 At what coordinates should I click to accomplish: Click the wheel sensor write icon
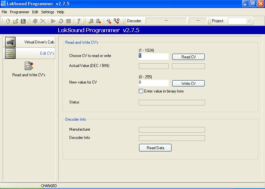pos(117,21)
